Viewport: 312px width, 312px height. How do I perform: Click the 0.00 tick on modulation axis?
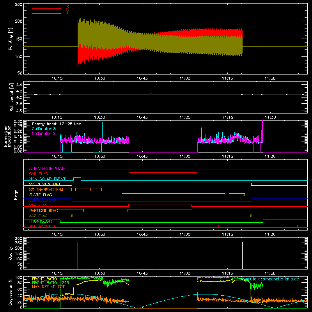pos(18,151)
